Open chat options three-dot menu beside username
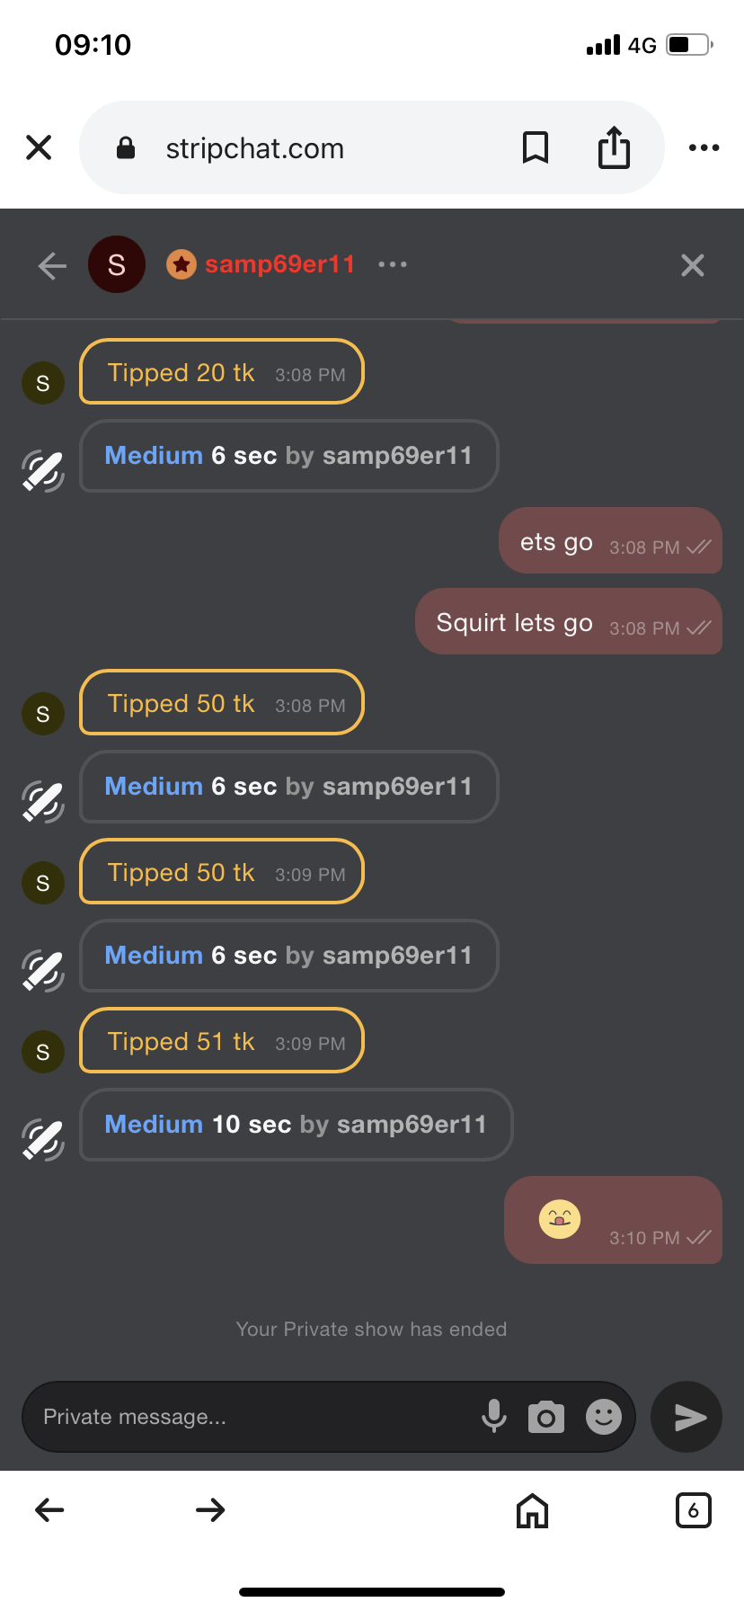The width and height of the screenshot is (744, 1611). (x=393, y=264)
